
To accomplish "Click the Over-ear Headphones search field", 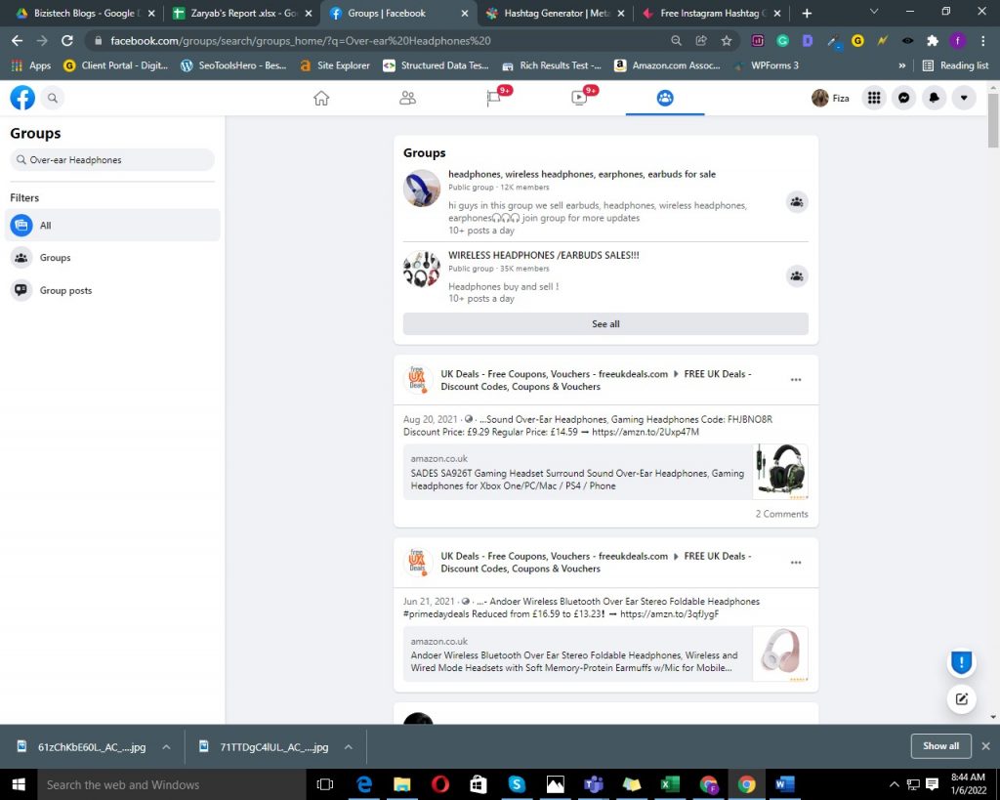I will coord(112,159).
